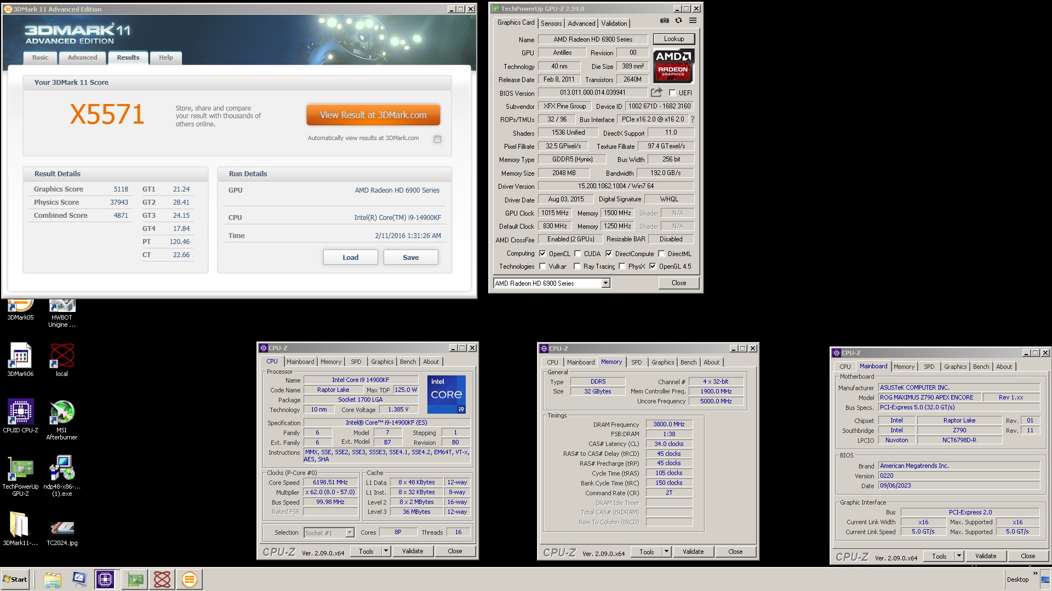Toggle the DirectCompute checkbox
Viewport: 1052px width, 591px height.
pos(609,254)
